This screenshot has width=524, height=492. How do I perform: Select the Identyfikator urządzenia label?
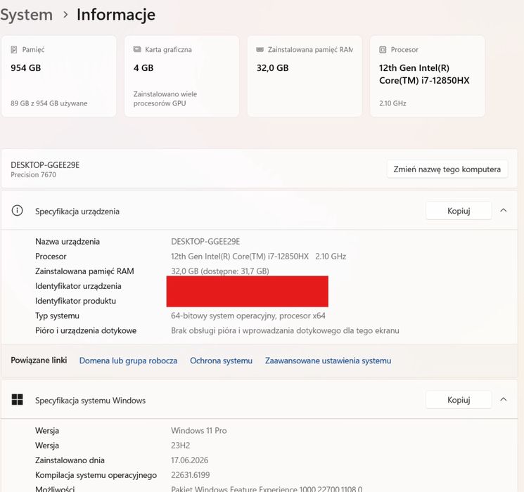point(78,286)
